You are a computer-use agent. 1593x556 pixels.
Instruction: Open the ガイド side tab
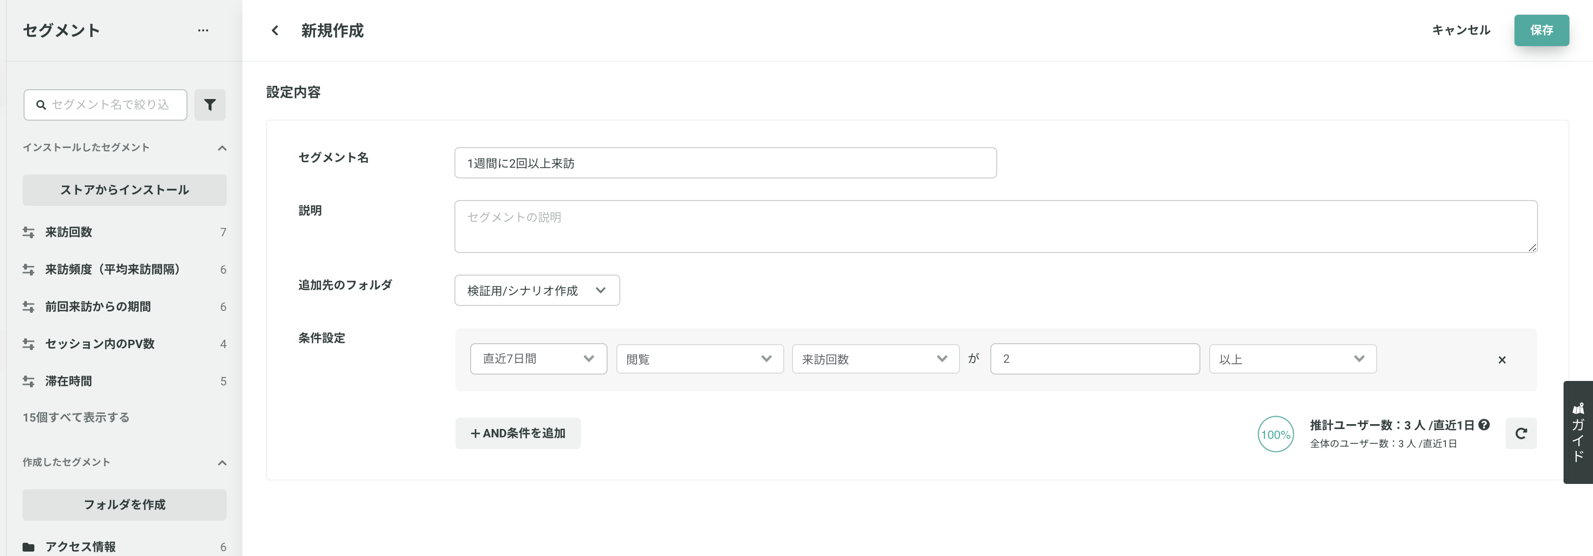[1577, 432]
